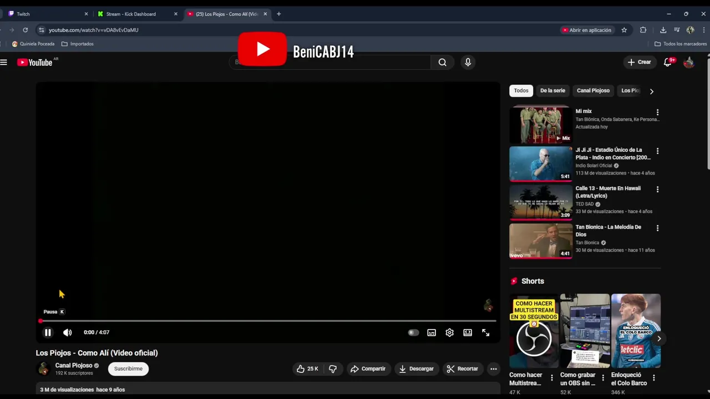This screenshot has width=710, height=399.
Task: Click the Recortar clip button
Action: pyautogui.click(x=462, y=369)
